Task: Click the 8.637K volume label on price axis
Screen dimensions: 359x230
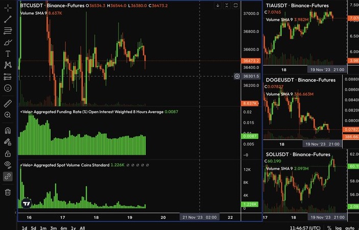Action: tap(250, 103)
